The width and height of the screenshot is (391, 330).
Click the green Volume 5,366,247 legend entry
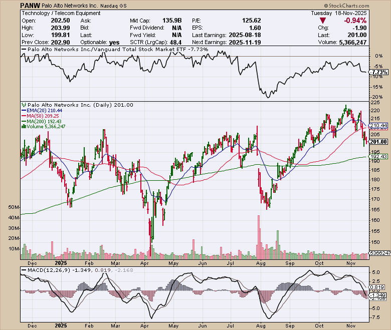46,127
